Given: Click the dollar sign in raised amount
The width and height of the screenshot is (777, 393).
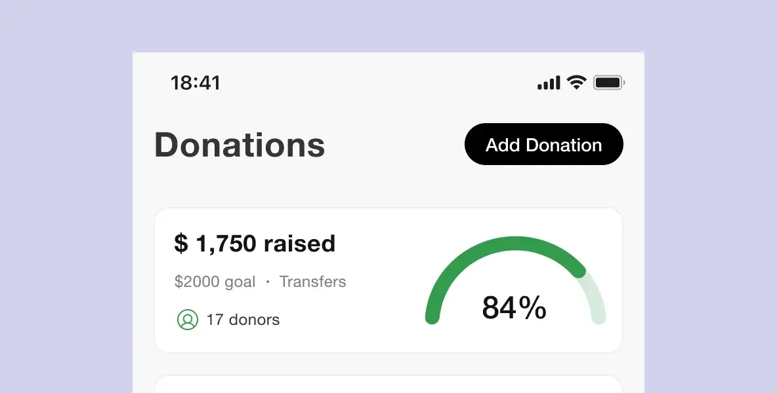Looking at the screenshot, I should 181,244.
